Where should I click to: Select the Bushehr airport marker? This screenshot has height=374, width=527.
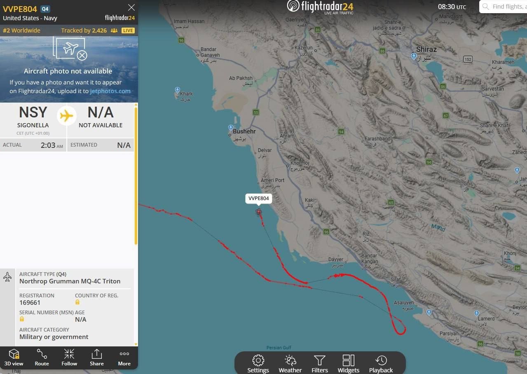pos(231,128)
